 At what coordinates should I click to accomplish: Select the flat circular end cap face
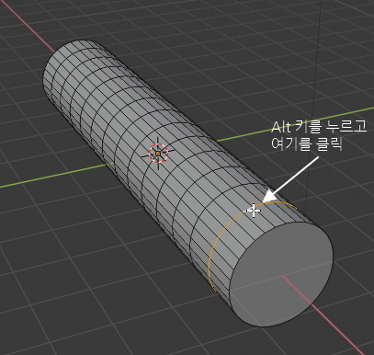pyautogui.click(x=281, y=273)
